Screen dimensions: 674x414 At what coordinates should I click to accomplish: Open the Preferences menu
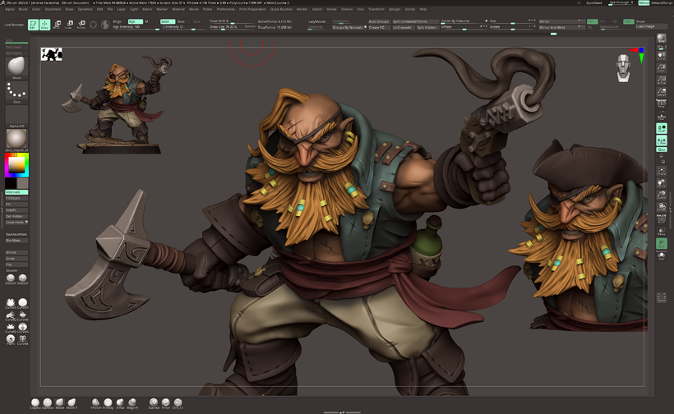click(226, 9)
